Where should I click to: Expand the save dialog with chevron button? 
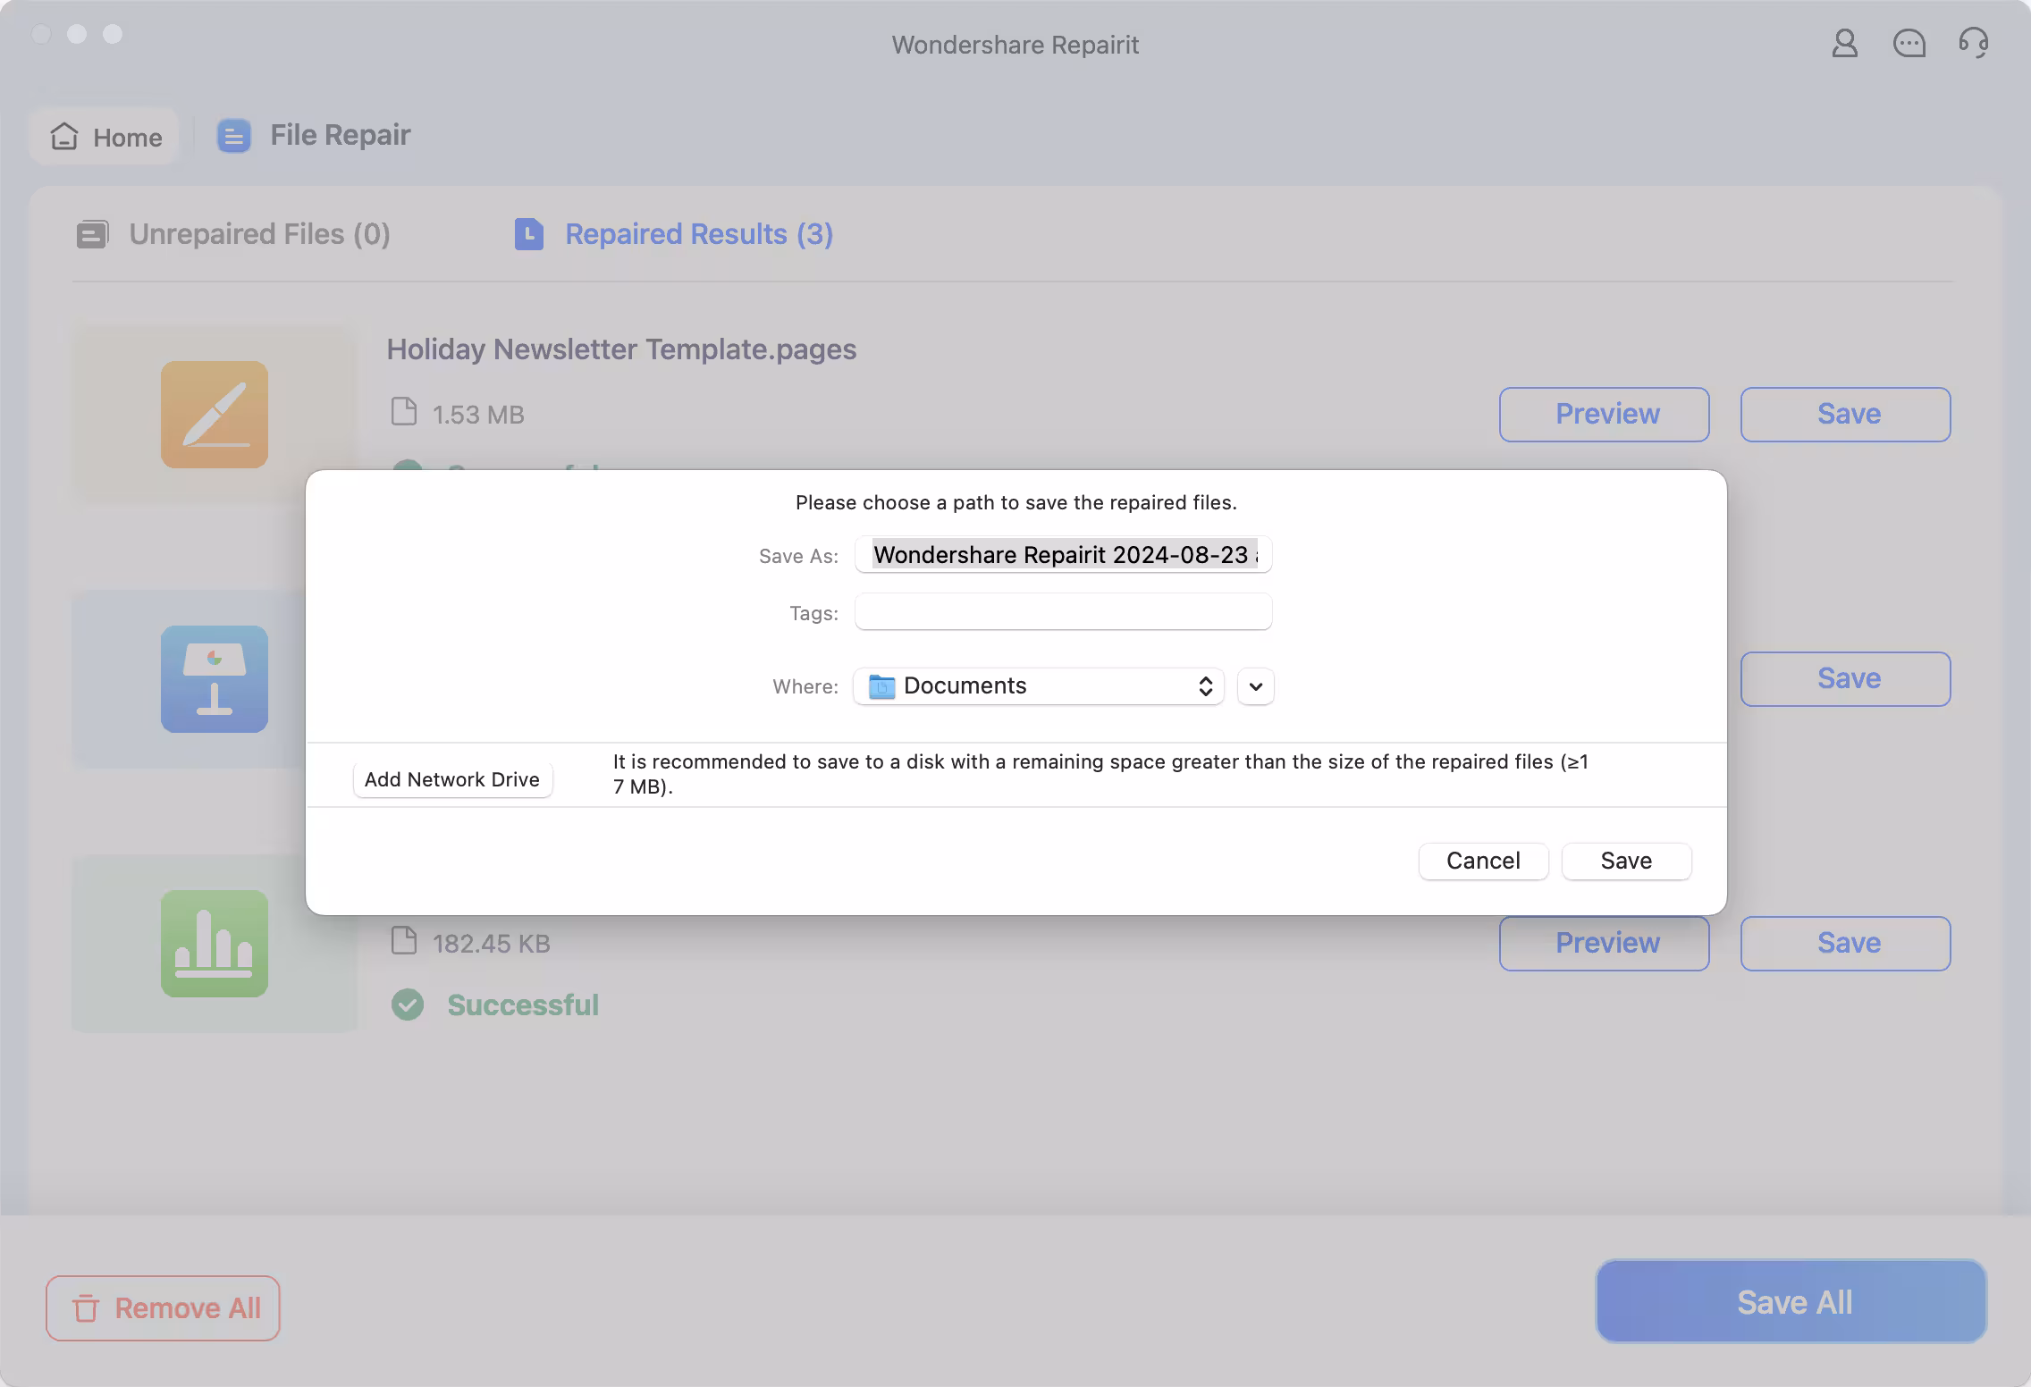pos(1256,686)
